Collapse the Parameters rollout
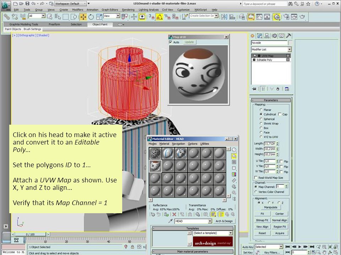This screenshot has height=255, width=341. pos(271,100)
